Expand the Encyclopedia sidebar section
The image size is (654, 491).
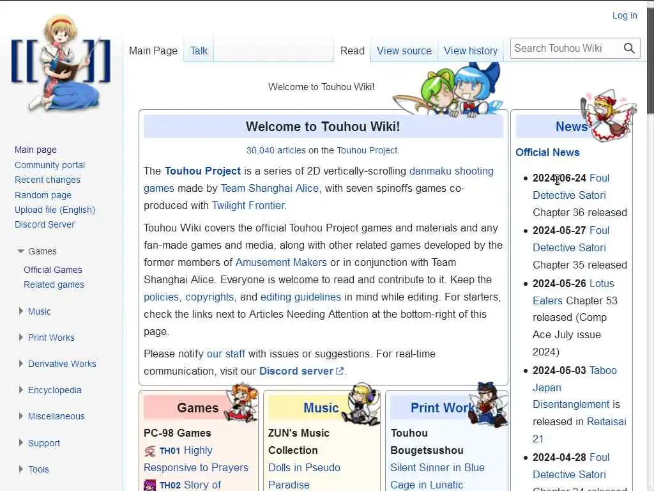tap(20, 390)
